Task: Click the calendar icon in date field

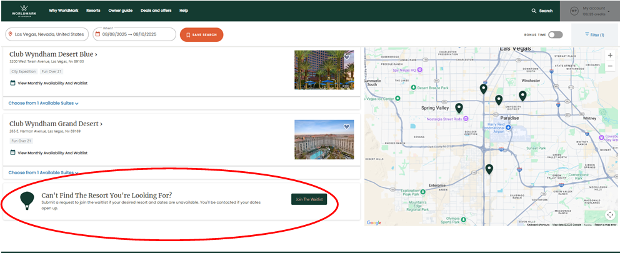Action: coord(97,34)
